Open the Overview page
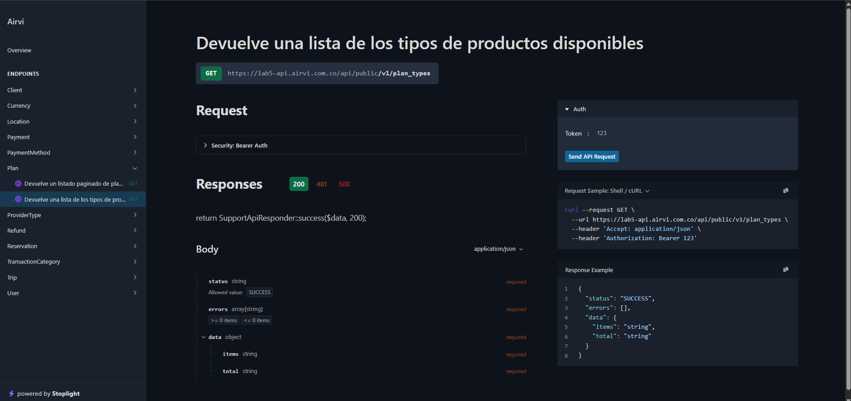 tap(19, 51)
